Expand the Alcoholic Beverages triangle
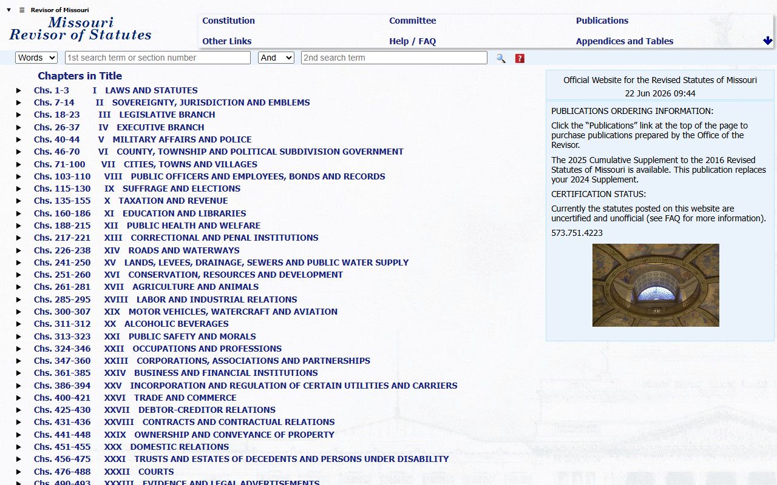Viewport: 777px width, 485px height. pyautogui.click(x=19, y=324)
